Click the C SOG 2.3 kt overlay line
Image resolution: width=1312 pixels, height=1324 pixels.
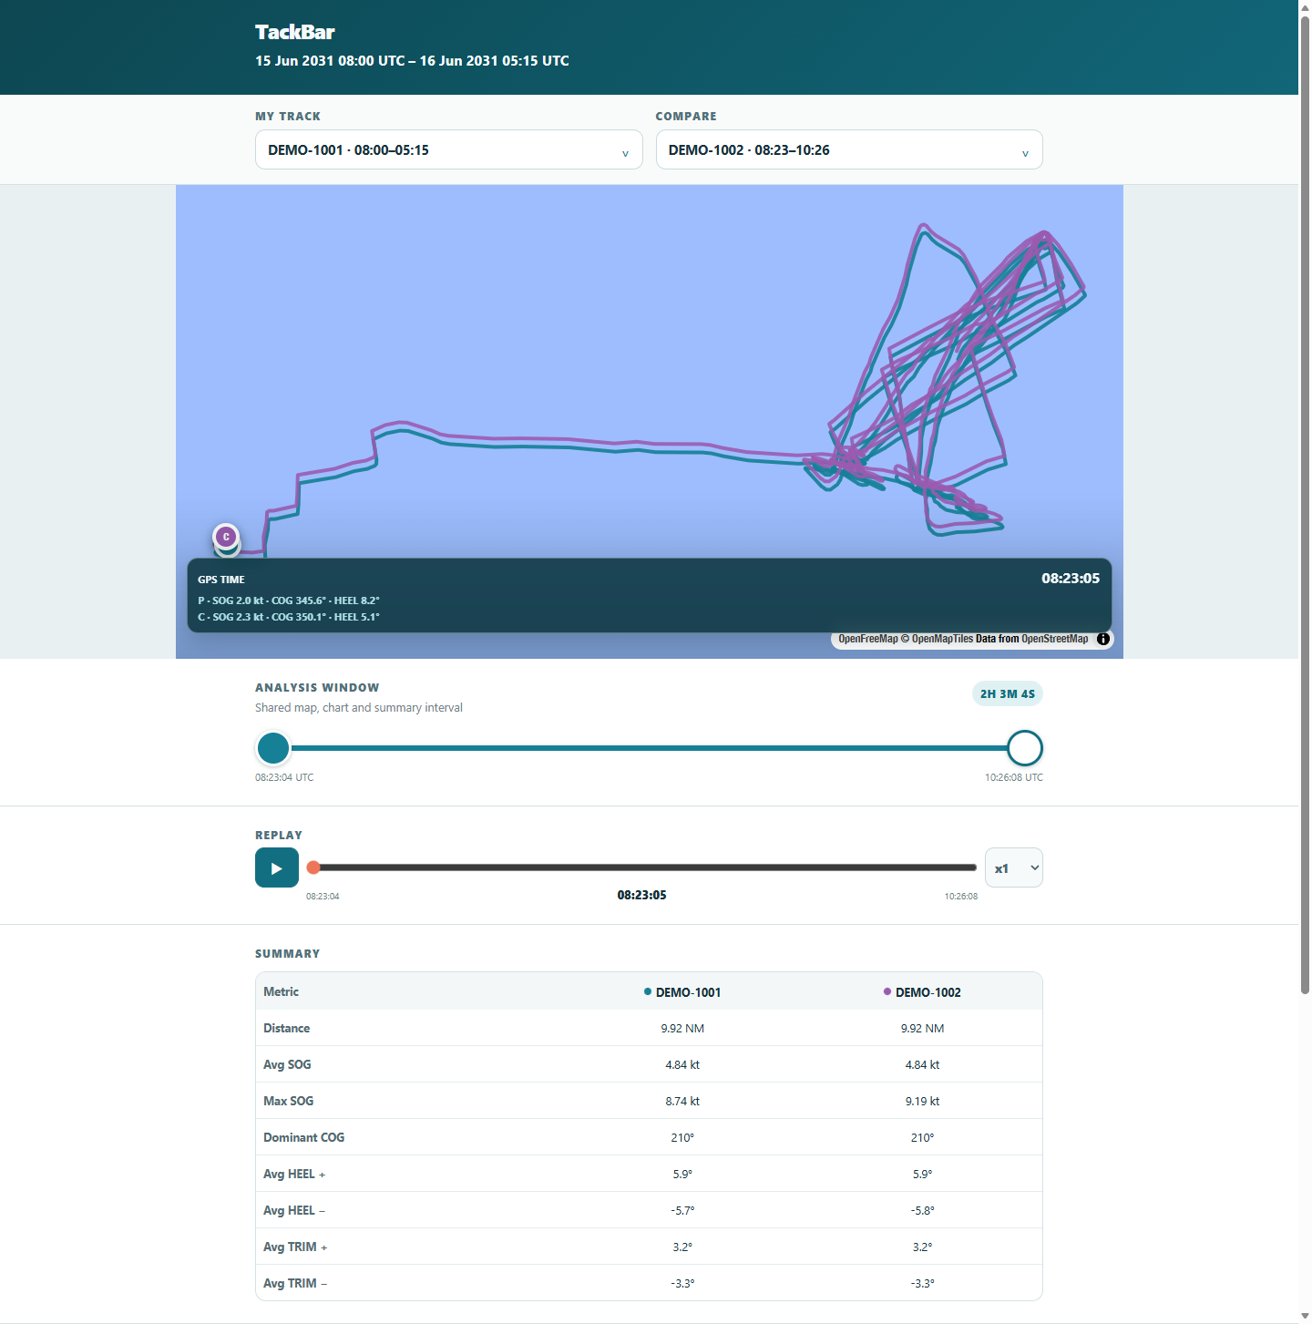[289, 617]
